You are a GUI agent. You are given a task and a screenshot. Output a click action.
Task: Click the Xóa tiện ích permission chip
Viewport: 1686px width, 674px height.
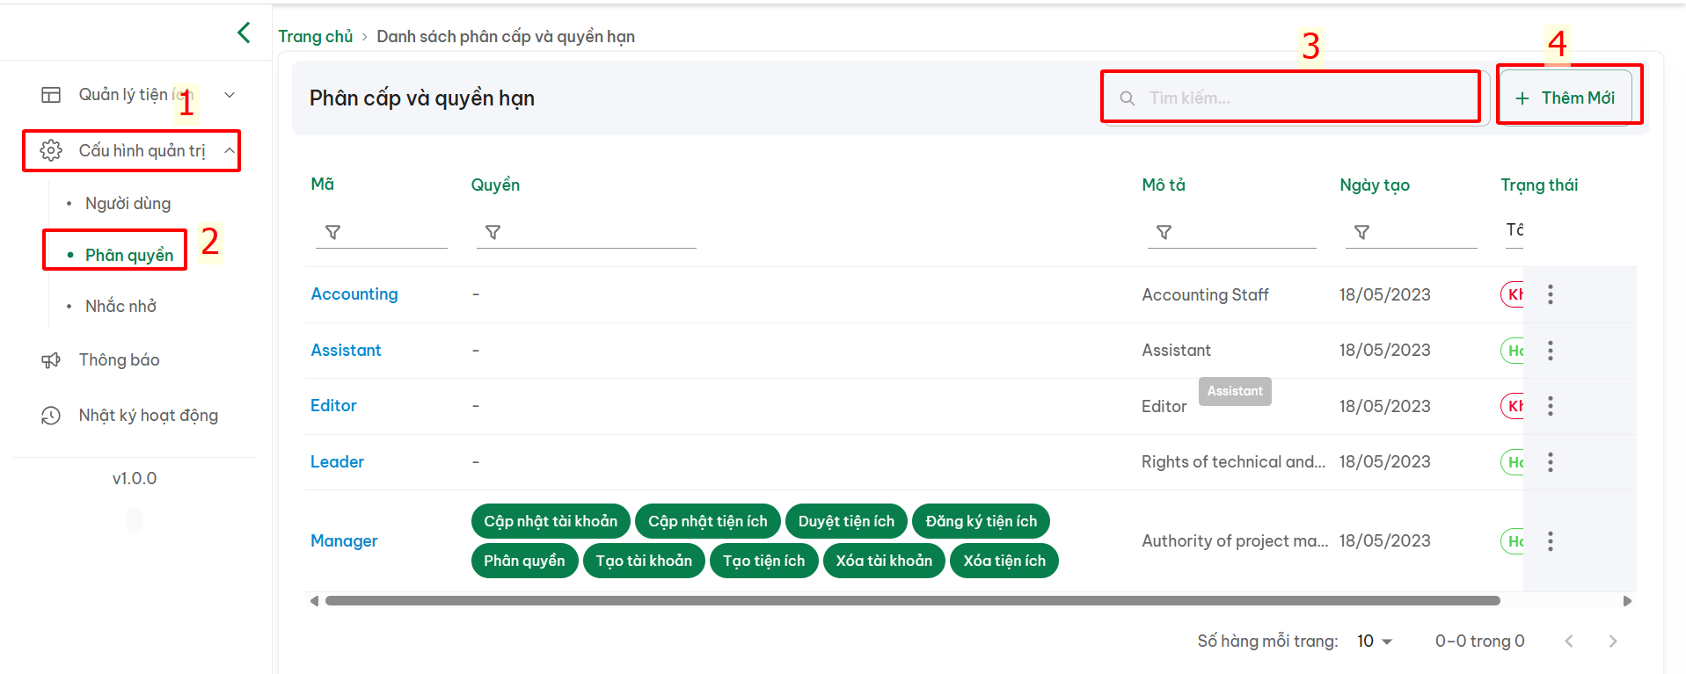[x=1004, y=561]
